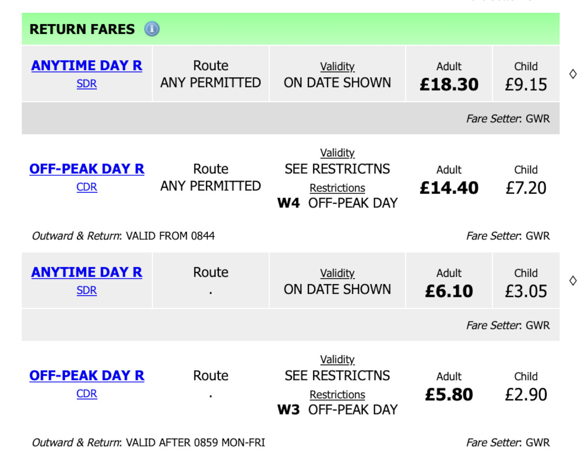Open the ANYTIME DAY R fare priced £18.30

click(87, 65)
